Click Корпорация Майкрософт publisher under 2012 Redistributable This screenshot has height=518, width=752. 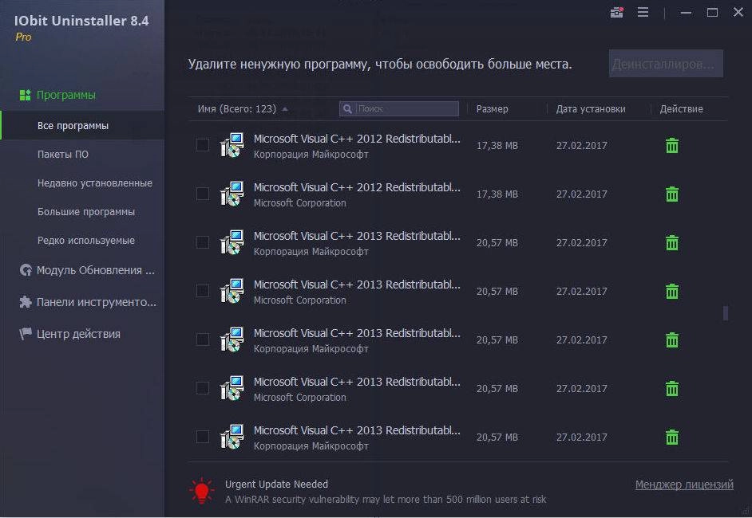pos(311,154)
